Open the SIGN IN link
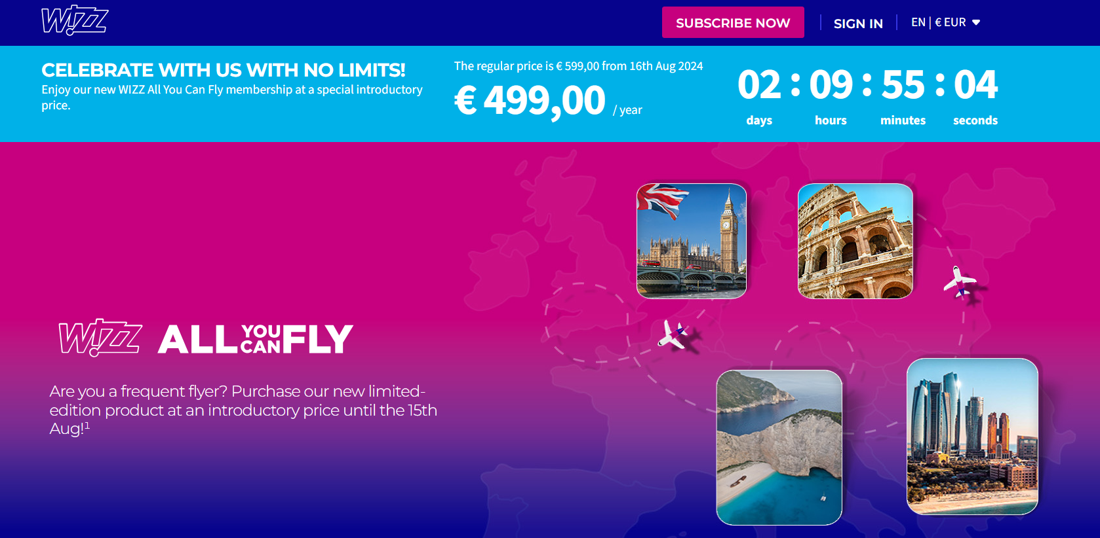The height and width of the screenshot is (538, 1100). point(858,23)
